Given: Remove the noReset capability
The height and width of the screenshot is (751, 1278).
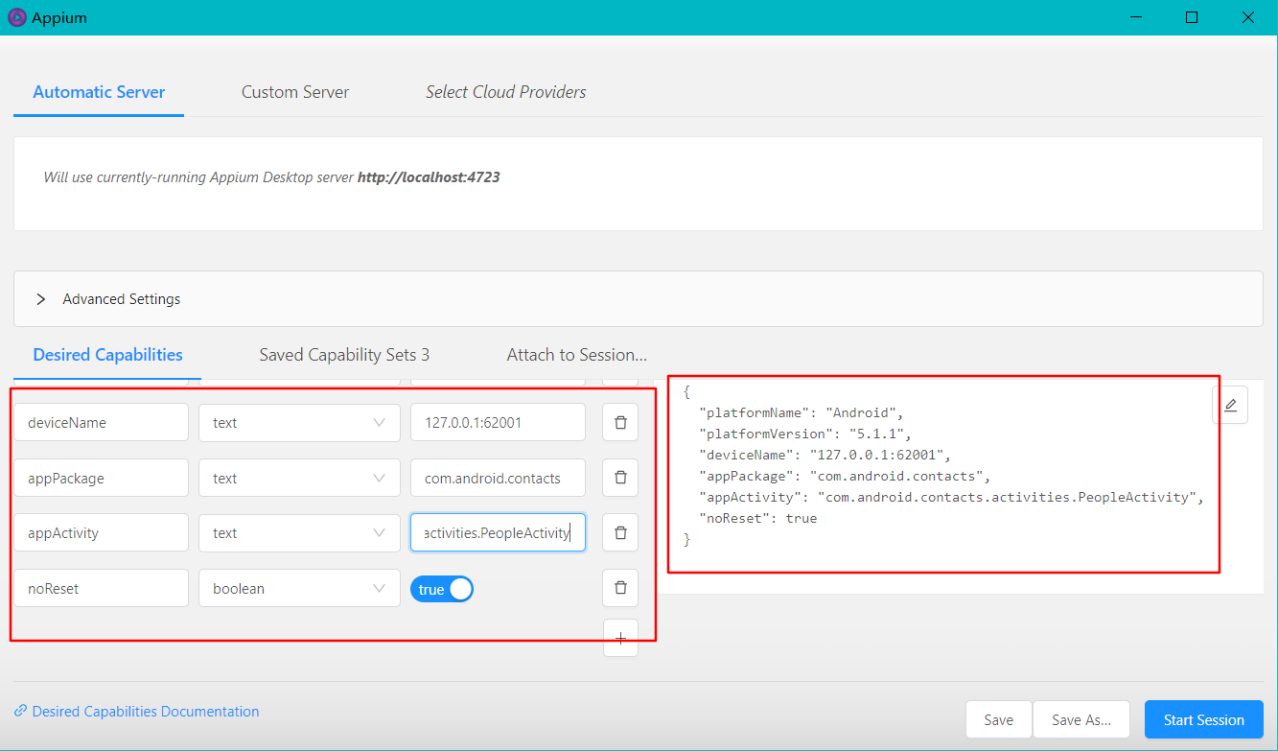Looking at the screenshot, I should pos(620,588).
